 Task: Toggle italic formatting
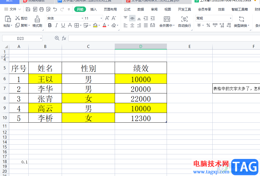pyautogui.click(x=57, y=25)
